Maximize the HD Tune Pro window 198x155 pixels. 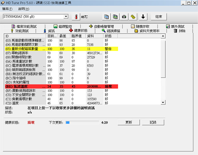[189, 3]
